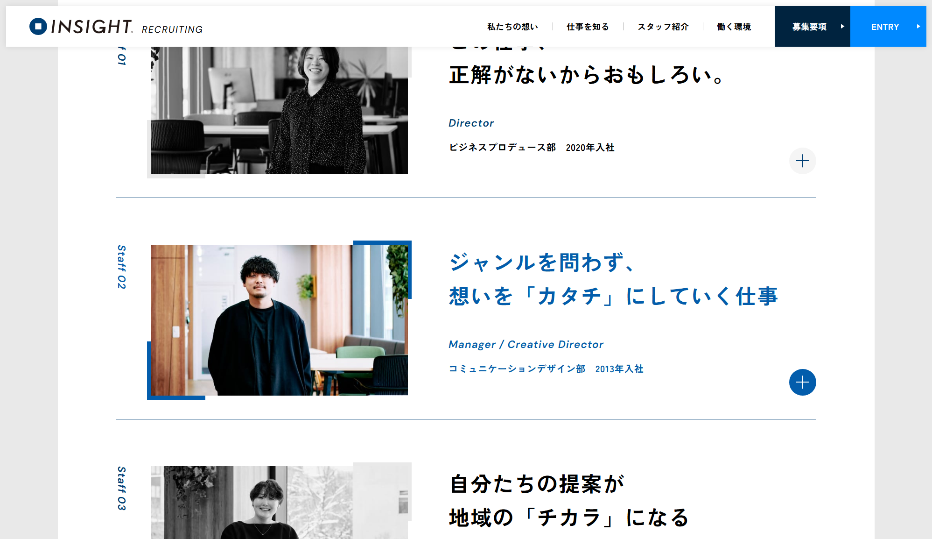This screenshot has width=932, height=539.
Task: Click the arrow icon beside 募集要項
Action: pos(842,27)
